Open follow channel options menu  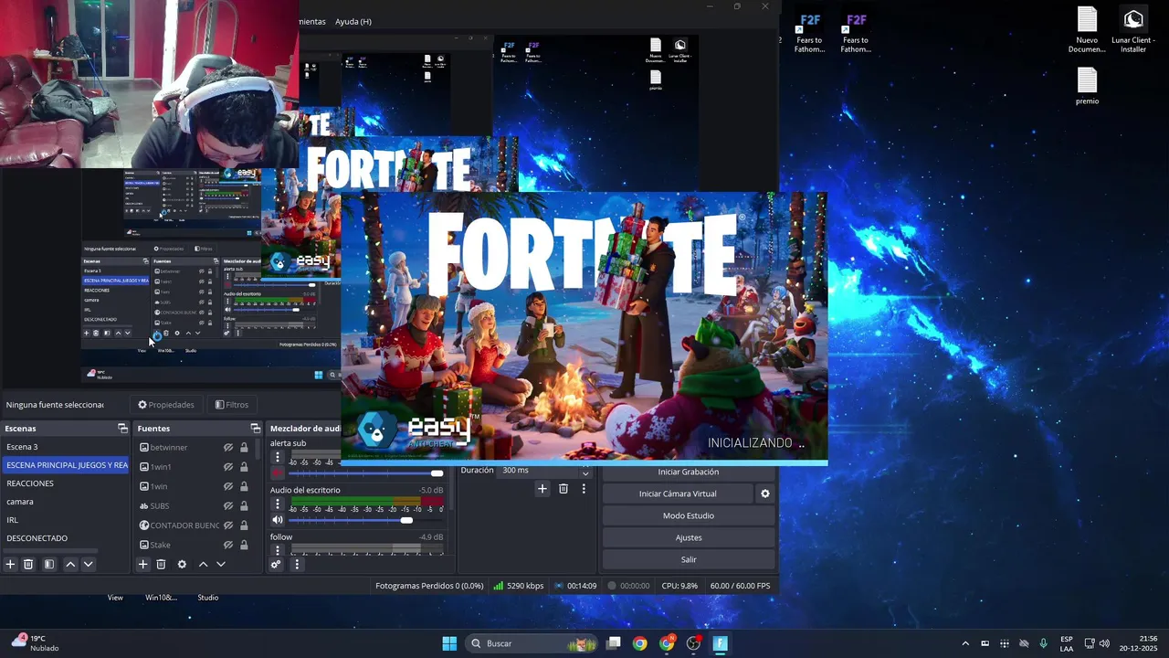pos(278,550)
